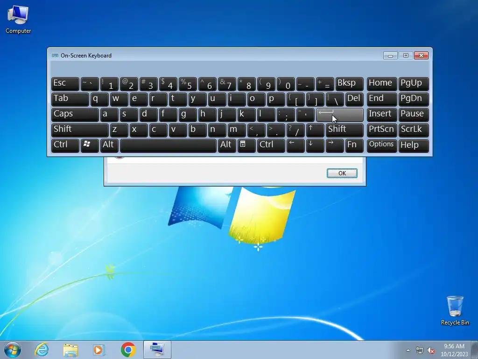Toggle the left Ctrl key
Screen dimensions: 478x359
click(65, 145)
